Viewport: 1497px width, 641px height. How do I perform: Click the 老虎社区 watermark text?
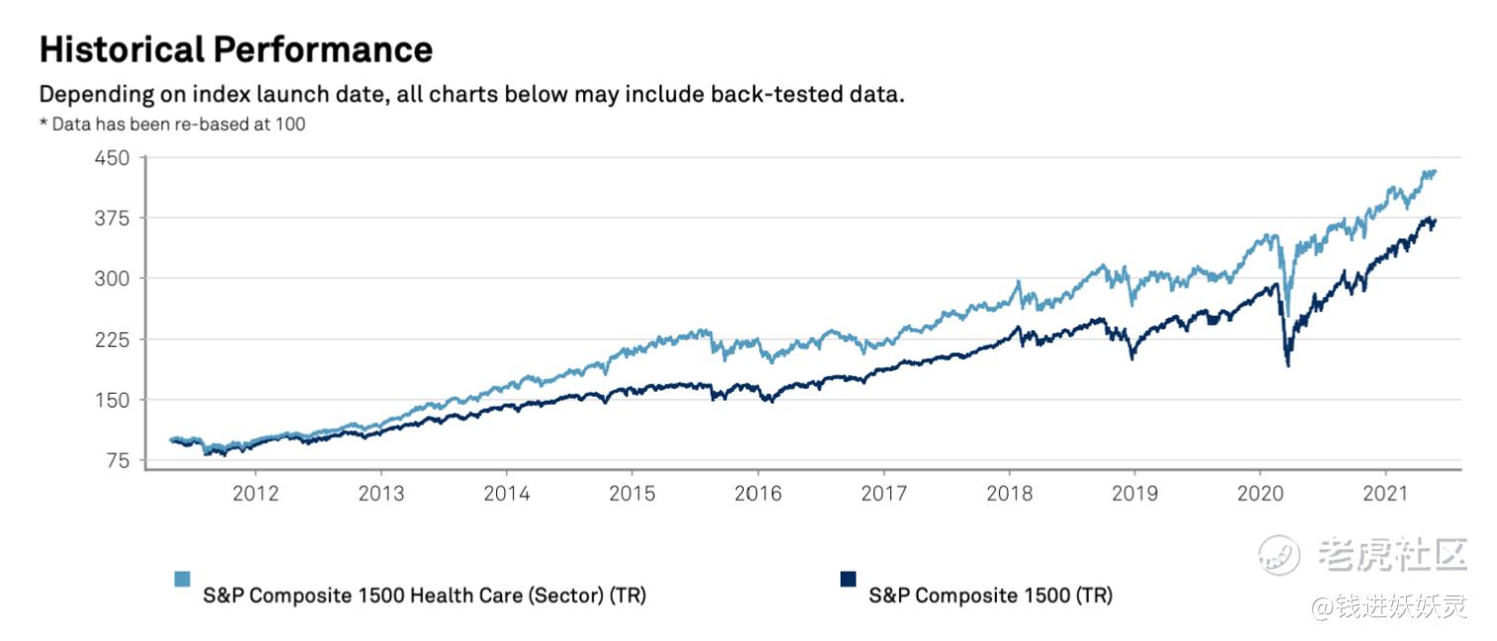1391,555
